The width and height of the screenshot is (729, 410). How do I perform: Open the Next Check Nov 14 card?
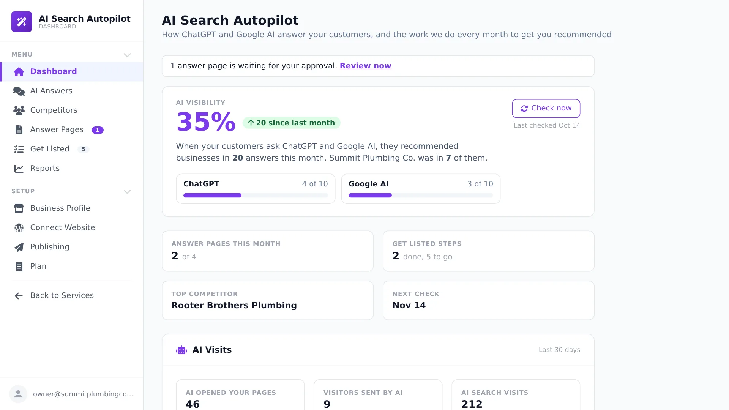tap(489, 301)
